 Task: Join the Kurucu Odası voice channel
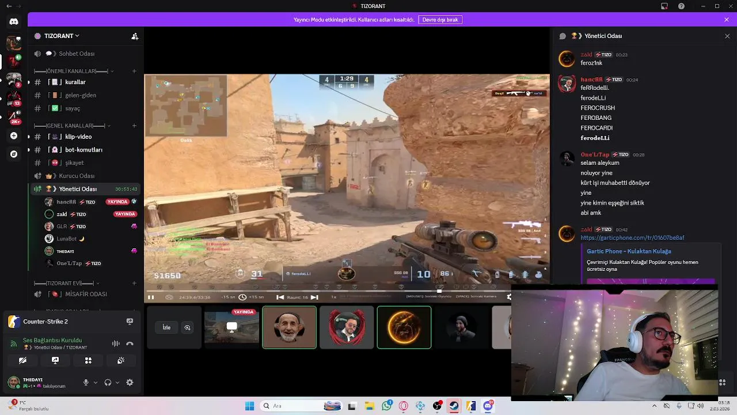pyautogui.click(x=86, y=176)
